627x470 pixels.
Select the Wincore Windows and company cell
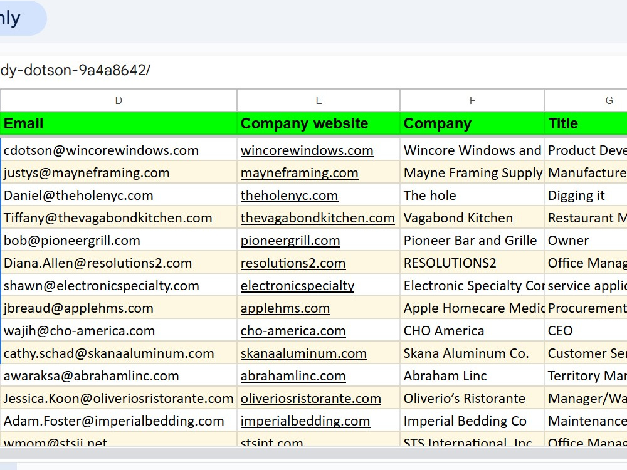tap(472, 150)
